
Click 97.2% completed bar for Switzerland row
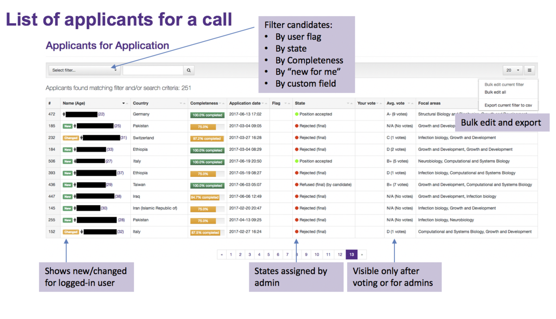point(207,138)
